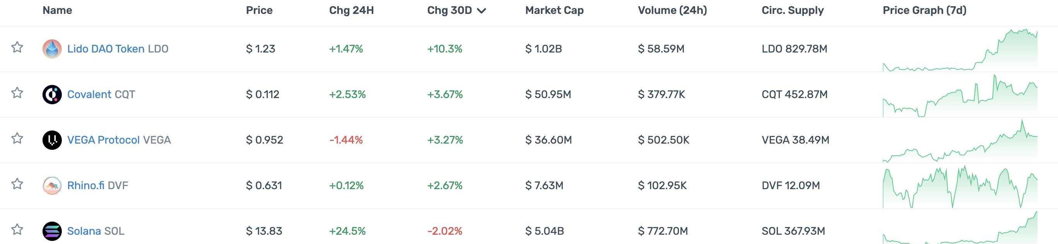
Task: Sort the table by Market Cap
Action: tap(554, 10)
